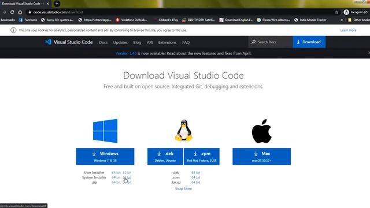
Task: Open the India Mobile Tracker bookmark
Action: tap(310, 20)
